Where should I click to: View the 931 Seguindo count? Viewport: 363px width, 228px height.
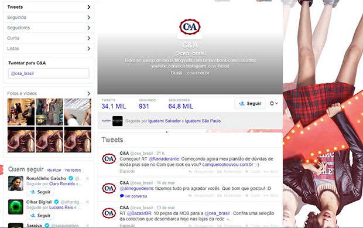point(144,106)
